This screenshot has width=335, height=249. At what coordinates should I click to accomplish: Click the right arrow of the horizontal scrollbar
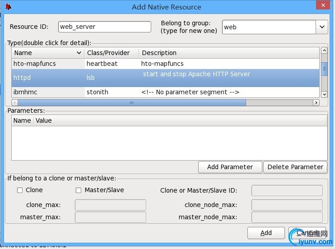(x=316, y=102)
